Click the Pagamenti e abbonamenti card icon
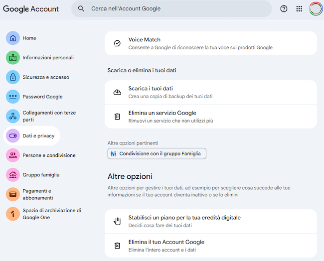This screenshot has width=324, height=261. coord(12,194)
